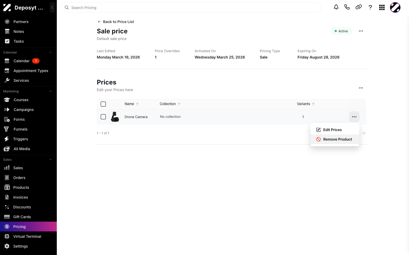Image resolution: width=409 pixels, height=255 pixels.
Task: Open the Prices section ellipsis menu
Action: pyautogui.click(x=361, y=88)
